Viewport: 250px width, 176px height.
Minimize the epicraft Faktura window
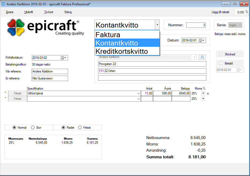click(x=226, y=4)
